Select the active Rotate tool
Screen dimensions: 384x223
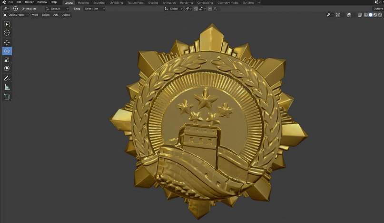[x=7, y=51]
